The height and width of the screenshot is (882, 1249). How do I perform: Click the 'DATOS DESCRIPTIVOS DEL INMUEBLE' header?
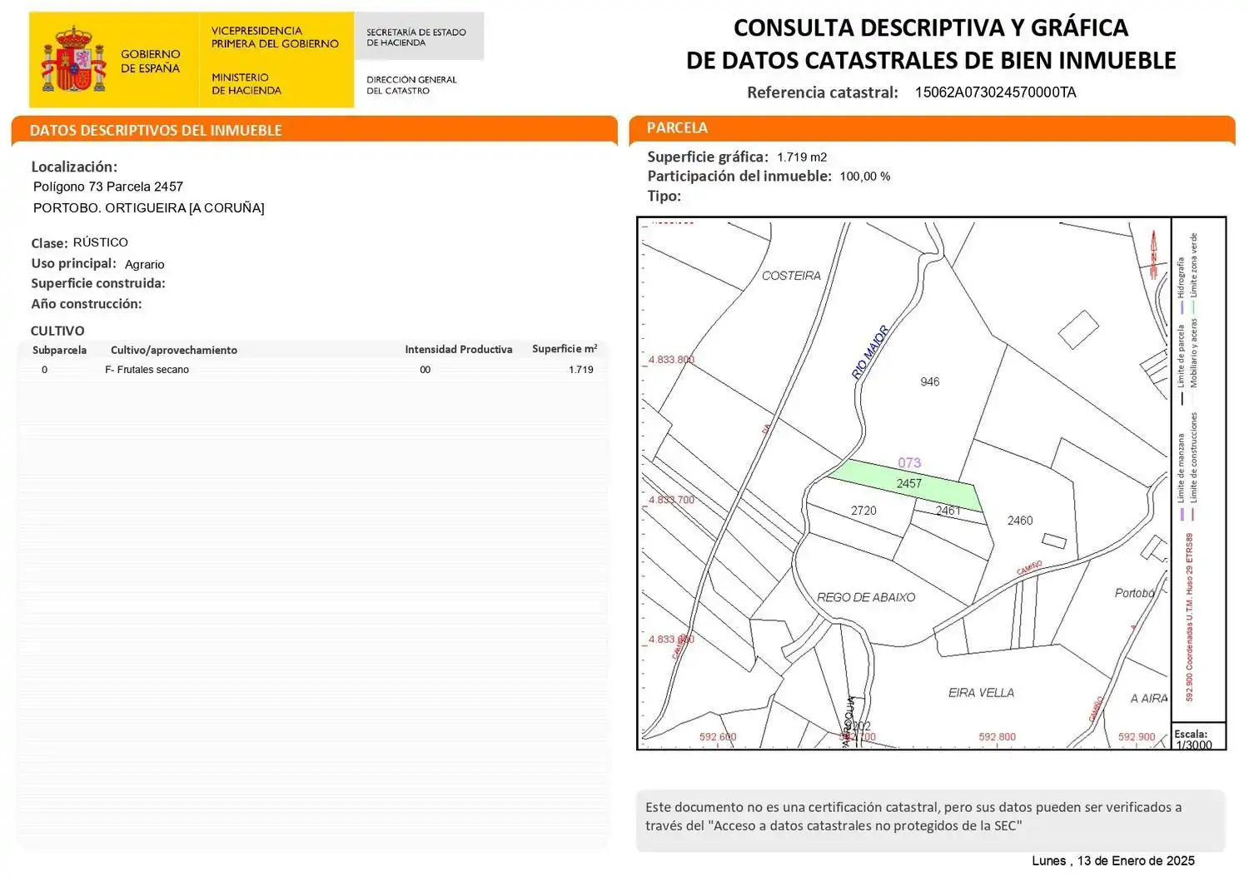tap(156, 130)
